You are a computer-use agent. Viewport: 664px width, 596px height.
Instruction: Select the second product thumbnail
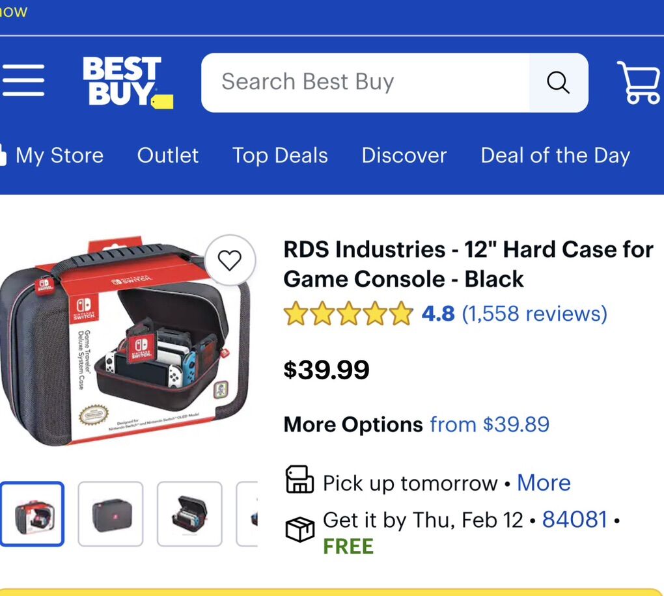coord(111,514)
